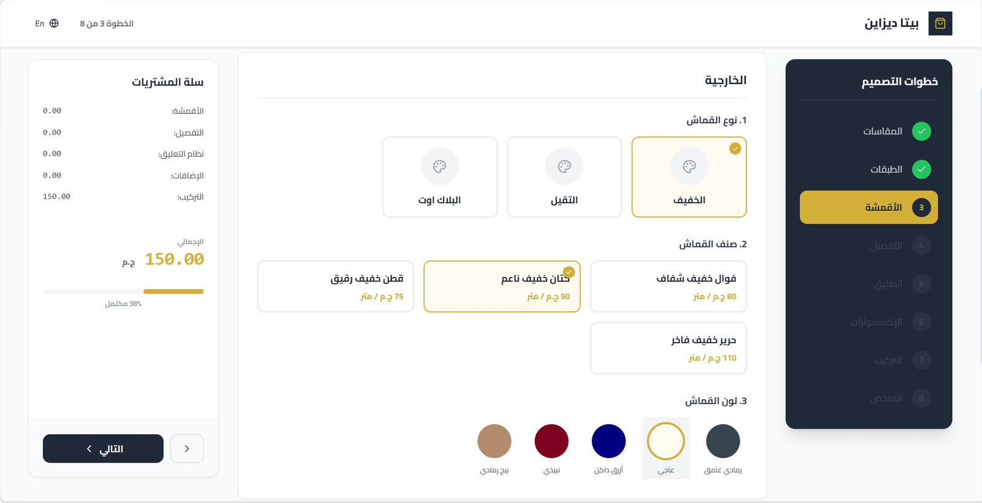
Task: Select the نبيذي color swatch
Action: (551, 440)
